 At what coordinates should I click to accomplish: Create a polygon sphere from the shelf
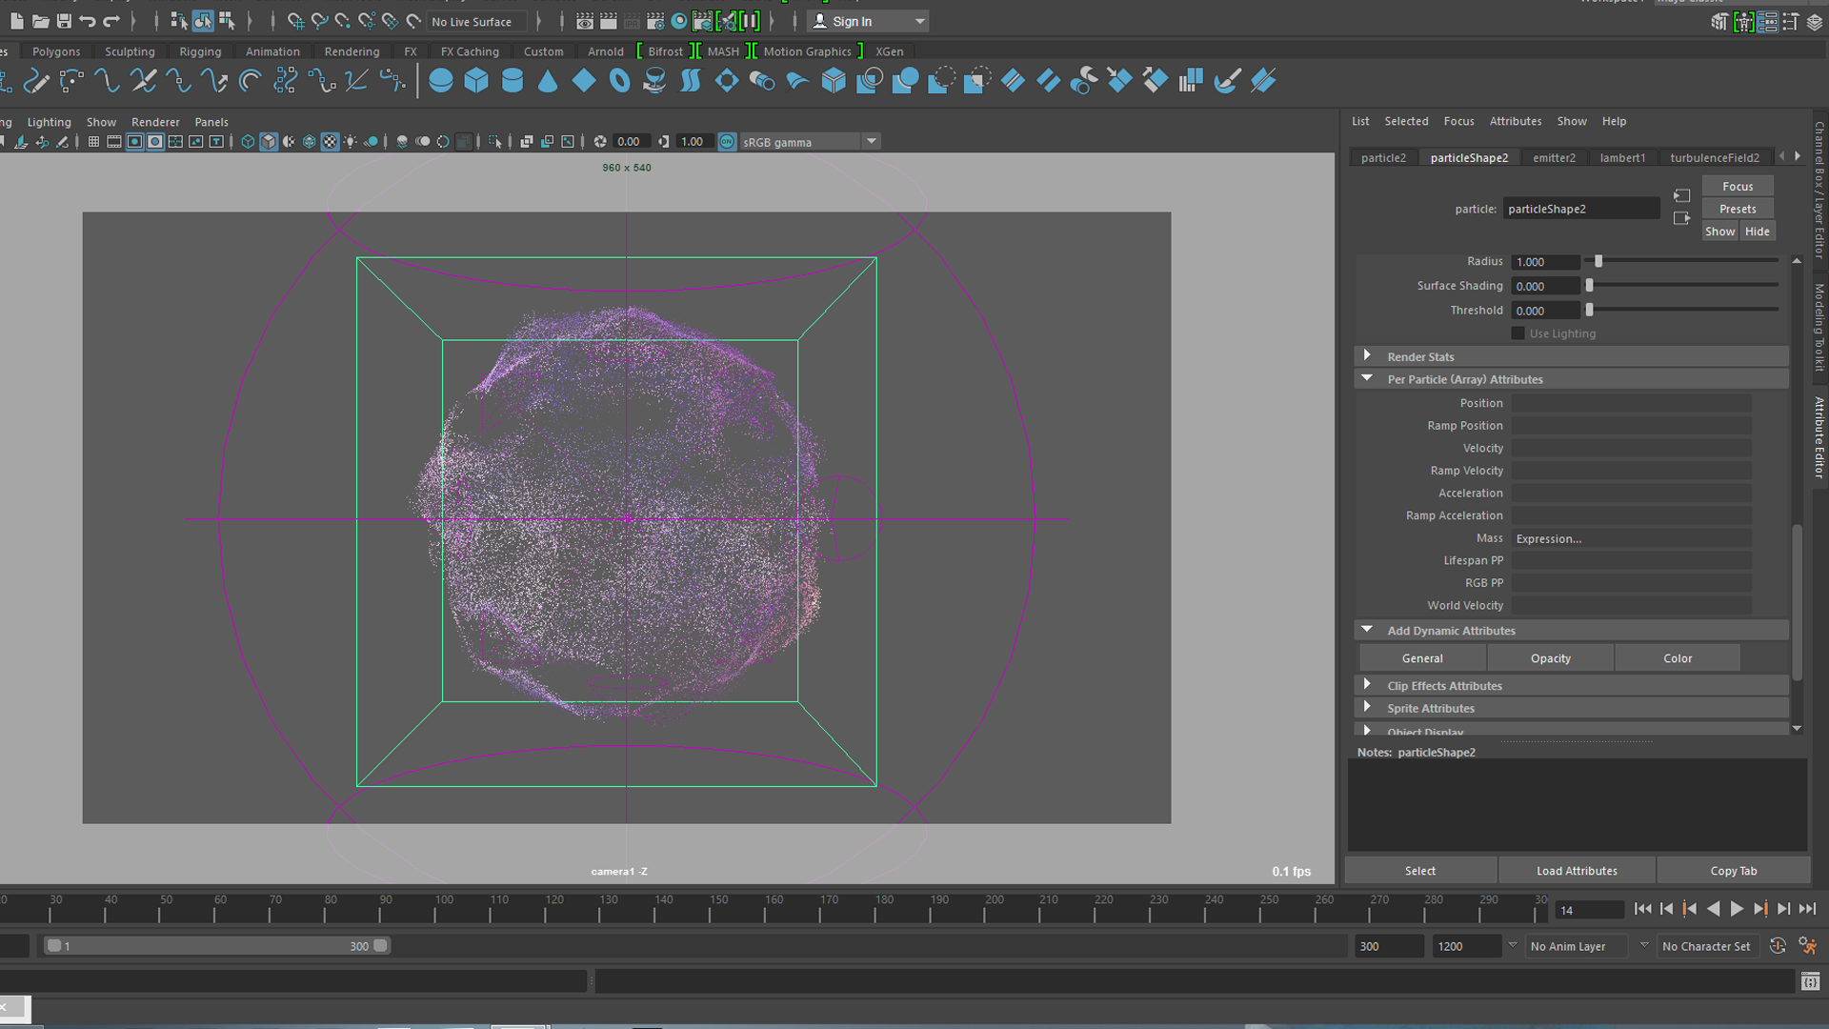coord(440,81)
